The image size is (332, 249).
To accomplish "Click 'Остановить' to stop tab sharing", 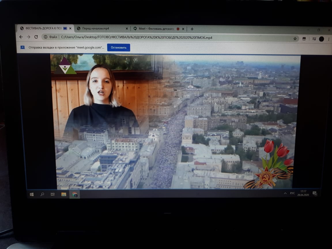I will click(x=118, y=48).
